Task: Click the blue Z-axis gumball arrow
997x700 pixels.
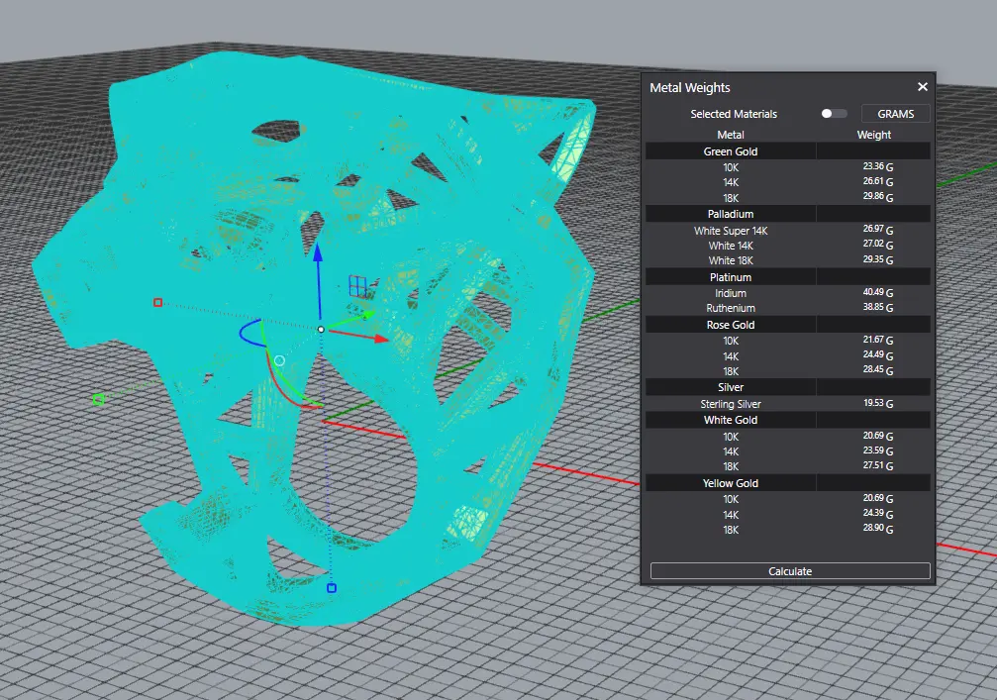Action: click(319, 255)
